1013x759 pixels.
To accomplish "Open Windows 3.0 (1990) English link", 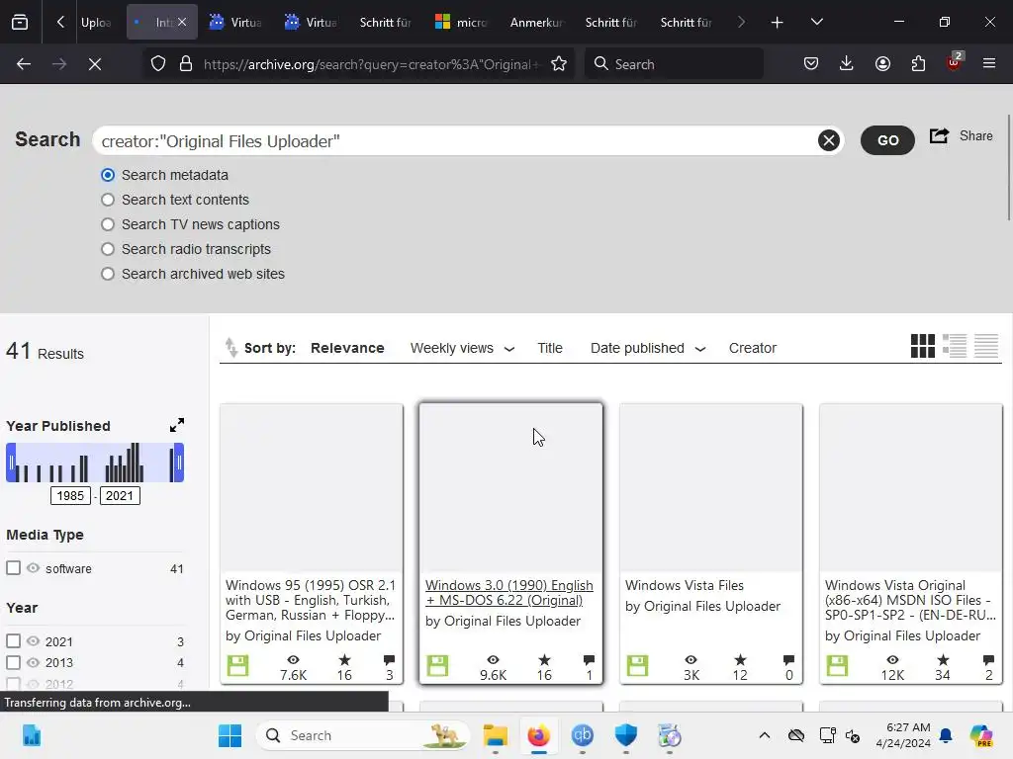I will (509, 593).
